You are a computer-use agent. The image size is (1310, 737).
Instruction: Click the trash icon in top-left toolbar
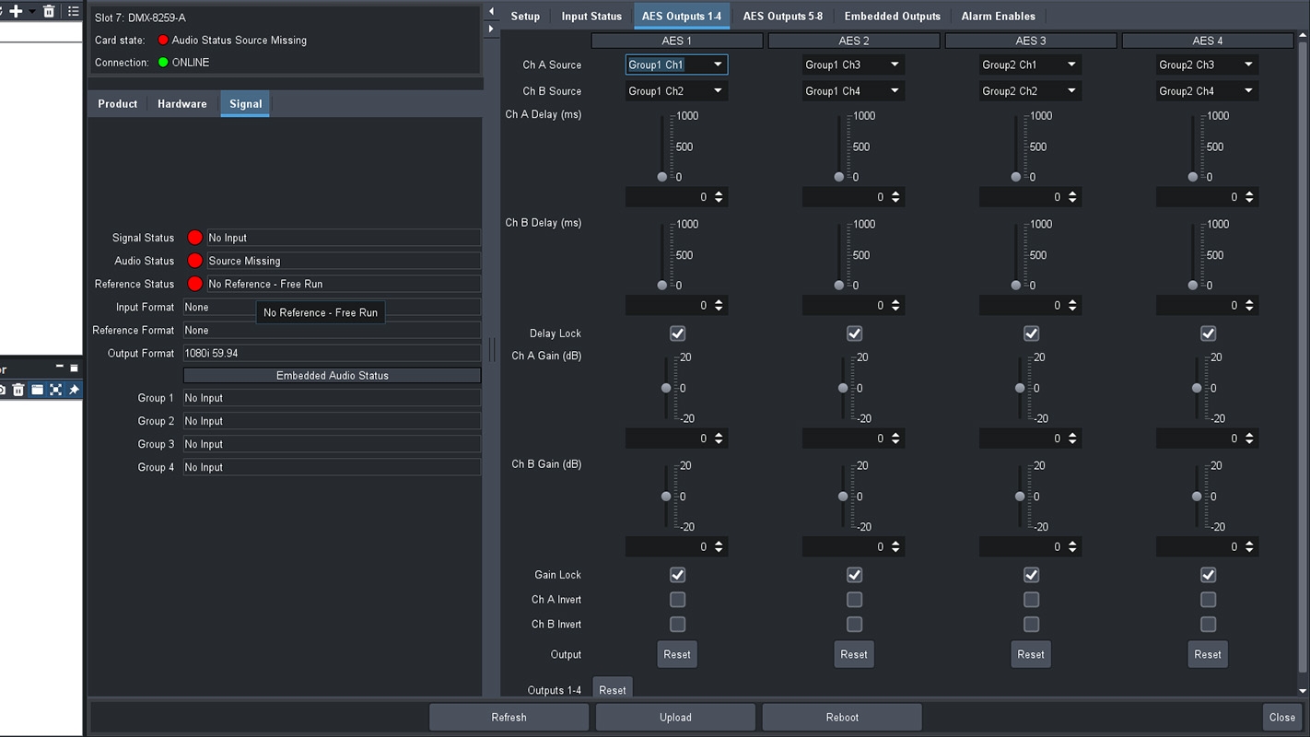(49, 11)
